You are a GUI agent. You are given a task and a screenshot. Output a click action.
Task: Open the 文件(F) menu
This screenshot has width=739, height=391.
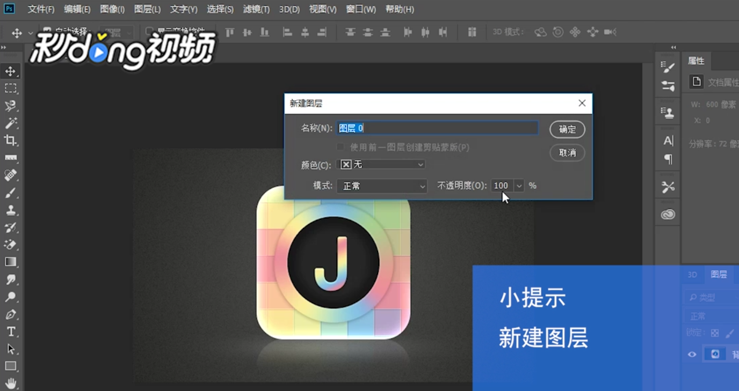pos(41,9)
